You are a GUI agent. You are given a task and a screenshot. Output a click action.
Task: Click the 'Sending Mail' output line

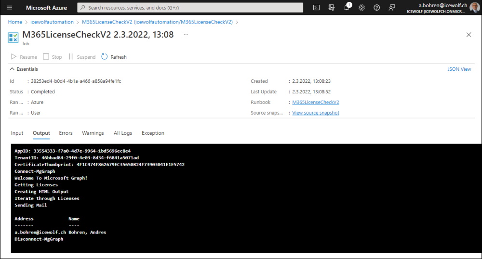coord(30,205)
